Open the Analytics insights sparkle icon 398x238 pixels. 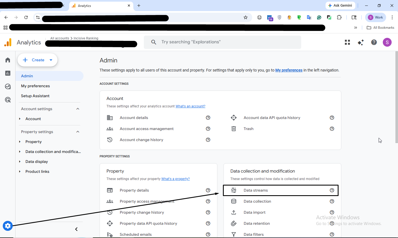[361, 42]
